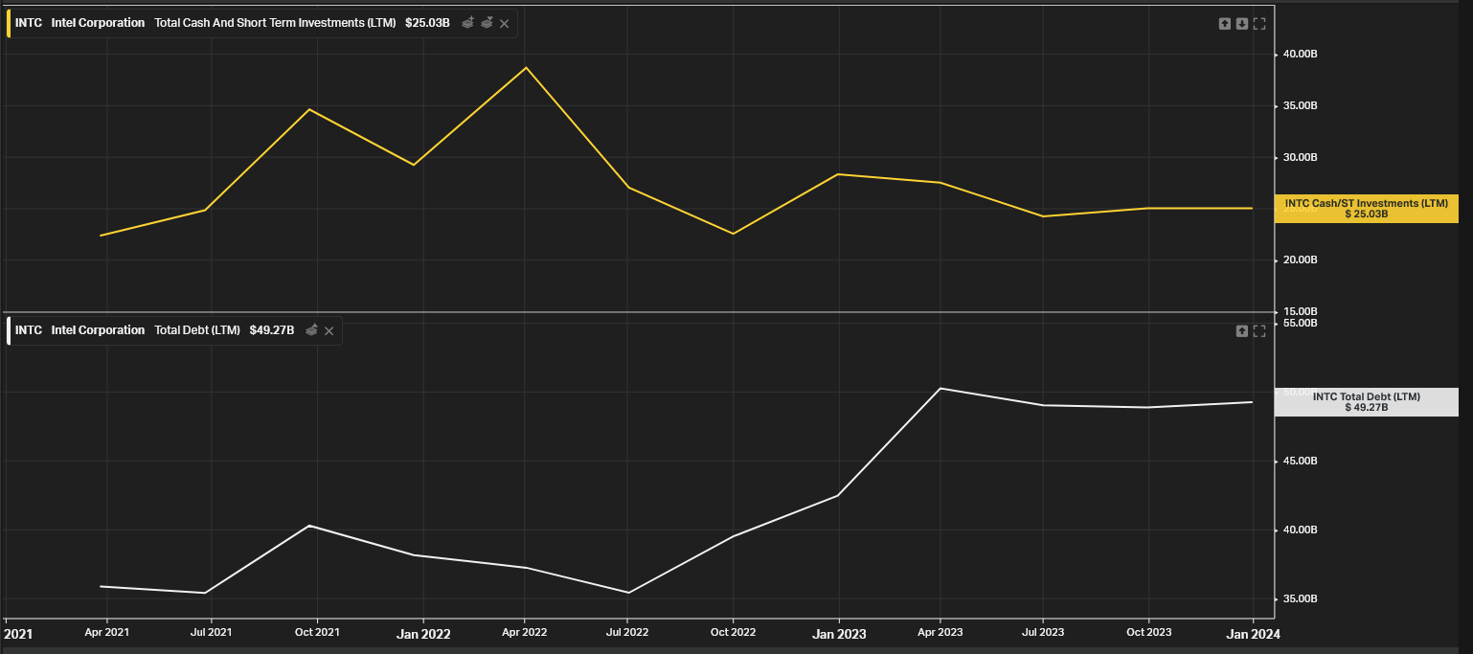Click the layer-up icon on Total Debt legend

311,329
